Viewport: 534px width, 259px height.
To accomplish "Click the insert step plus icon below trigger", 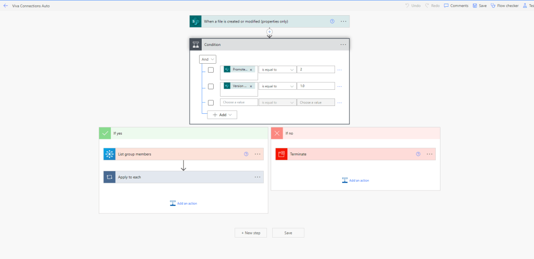I will pos(270,32).
